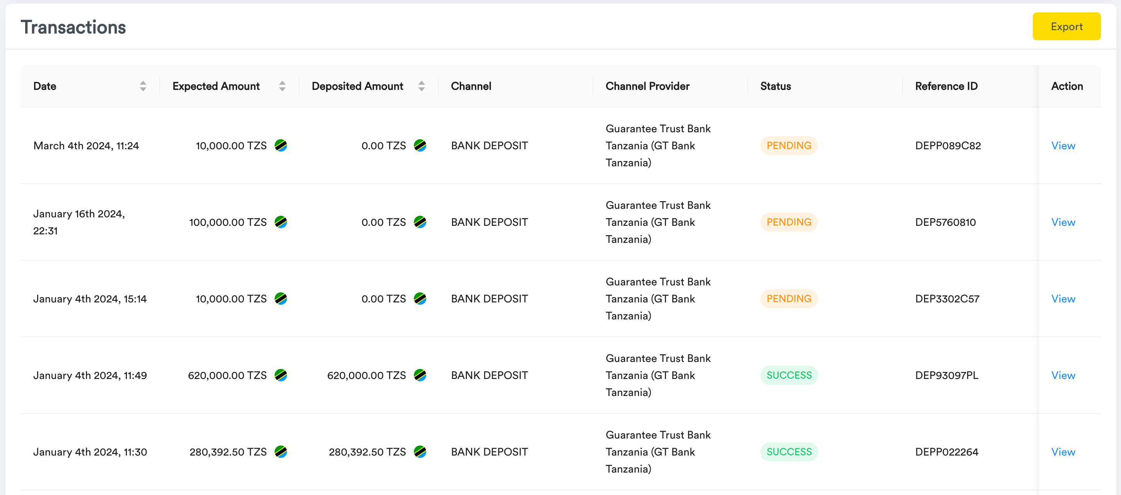Click the Expected Amount header label
Image resolution: width=1121 pixels, height=495 pixels.
[216, 86]
